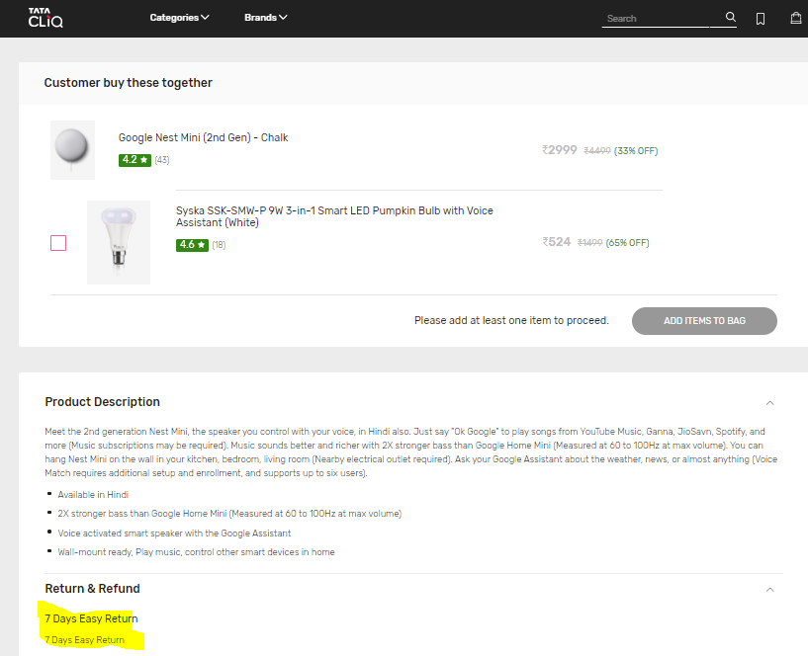808x656 pixels.
Task: Click the 4.2 star rating badge
Action: pyautogui.click(x=135, y=160)
